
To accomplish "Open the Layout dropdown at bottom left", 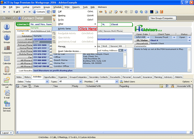I will [7, 133].
